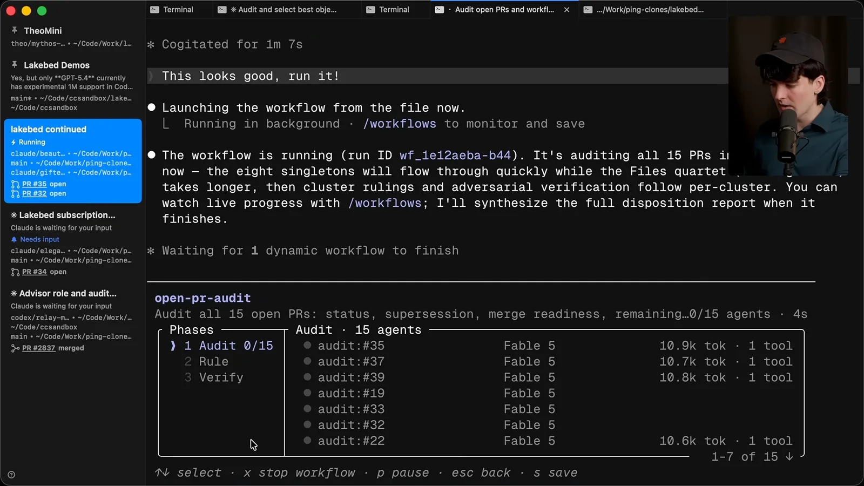Click the bell icon next to Needs input
Image resolution: width=864 pixels, height=486 pixels.
[x=14, y=239]
